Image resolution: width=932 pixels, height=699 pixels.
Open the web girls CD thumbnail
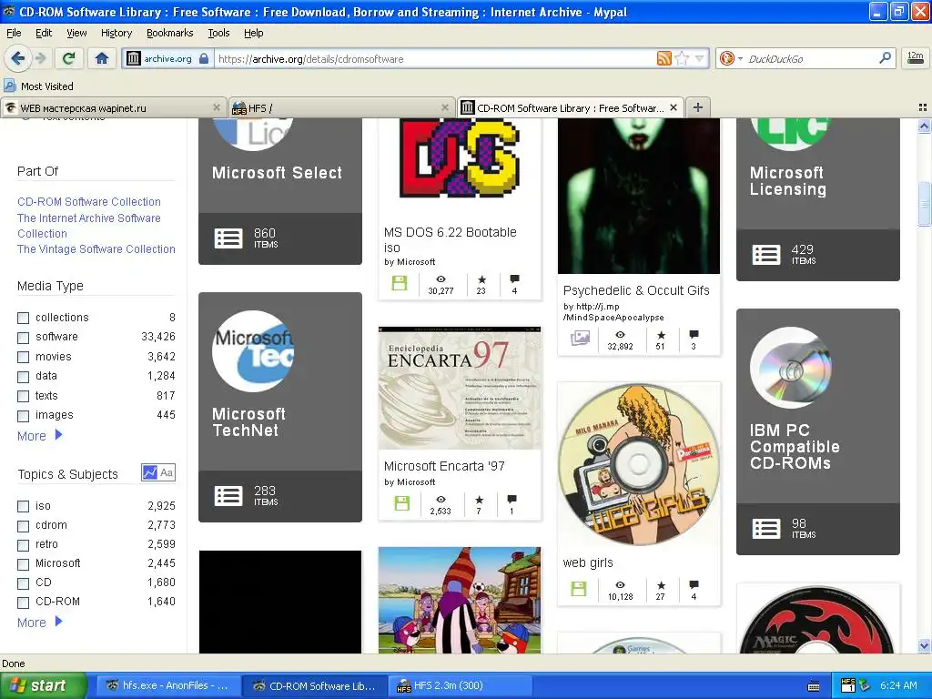pyautogui.click(x=639, y=465)
